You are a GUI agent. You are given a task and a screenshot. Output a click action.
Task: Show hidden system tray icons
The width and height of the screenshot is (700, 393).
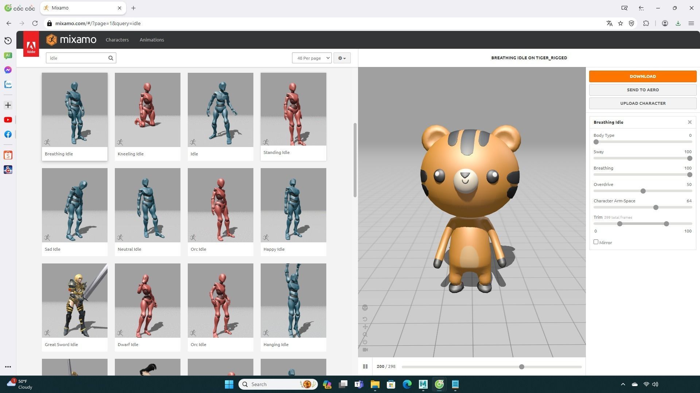pos(623,384)
